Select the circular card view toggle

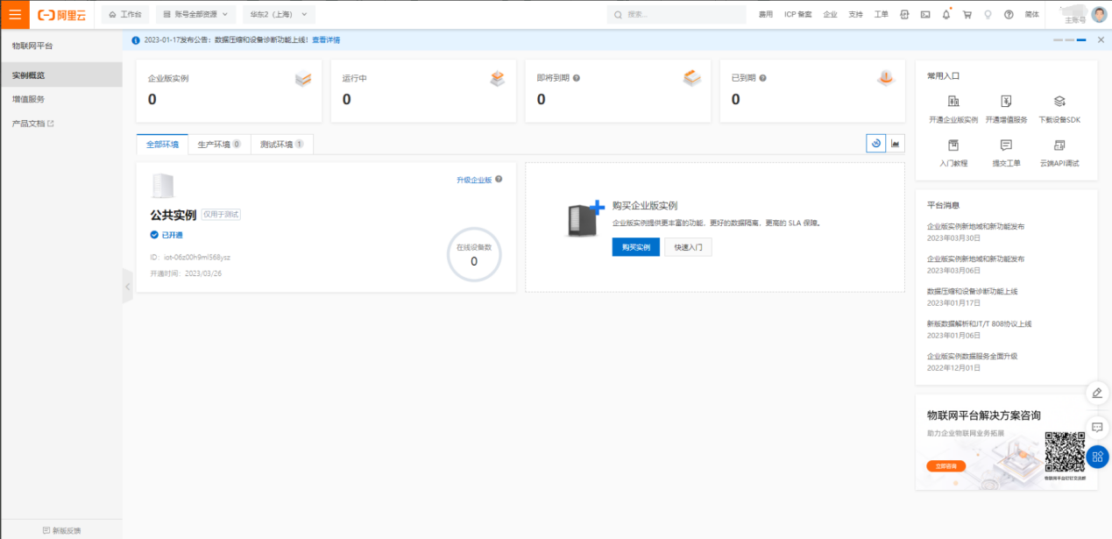point(875,144)
